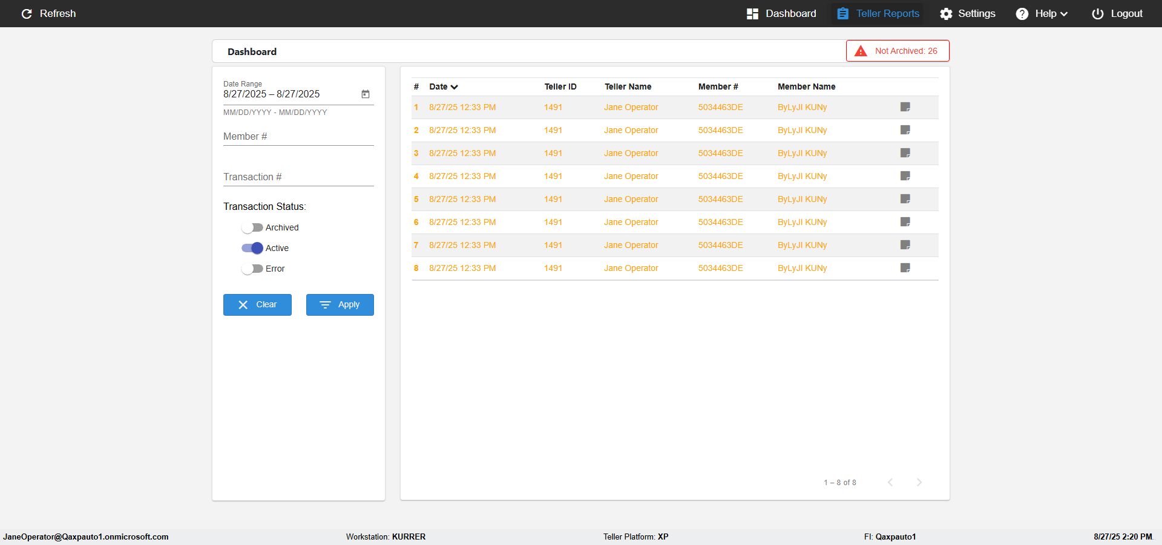This screenshot has width=1162, height=545.
Task: Click the note icon in row 5
Action: pos(905,199)
